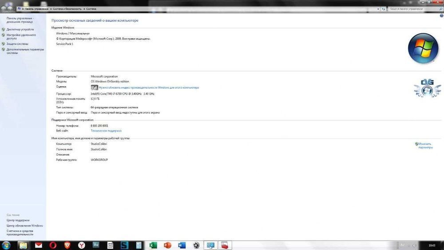Launch the Brave browser from taskbar
This screenshot has height=250, width=444.
click(67, 245)
